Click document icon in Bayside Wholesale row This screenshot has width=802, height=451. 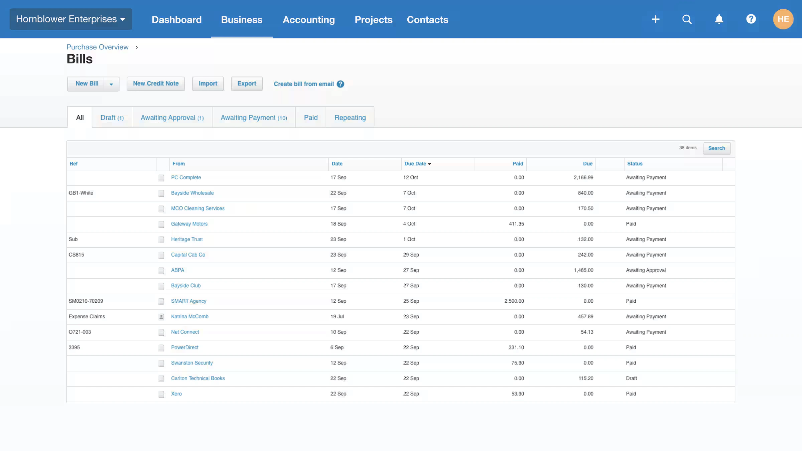tap(161, 193)
